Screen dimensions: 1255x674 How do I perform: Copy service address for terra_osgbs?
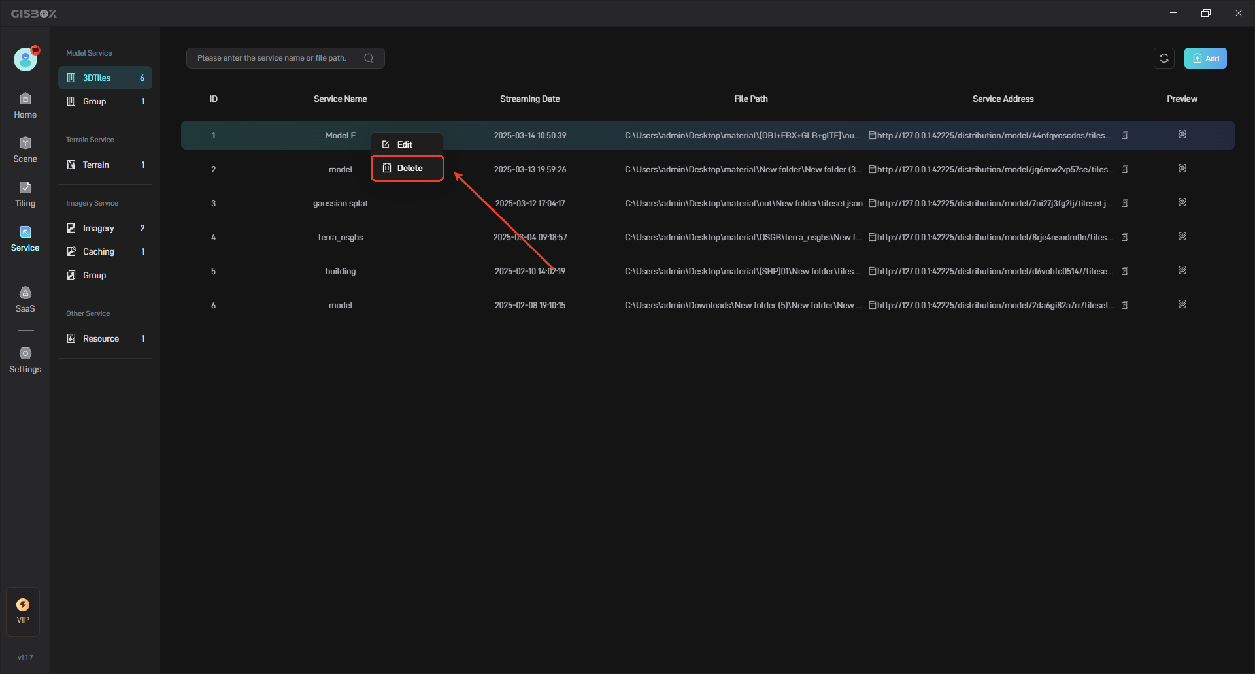click(x=1125, y=238)
